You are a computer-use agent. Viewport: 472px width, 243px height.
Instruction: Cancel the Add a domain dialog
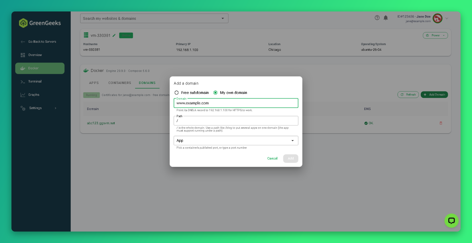point(272,158)
